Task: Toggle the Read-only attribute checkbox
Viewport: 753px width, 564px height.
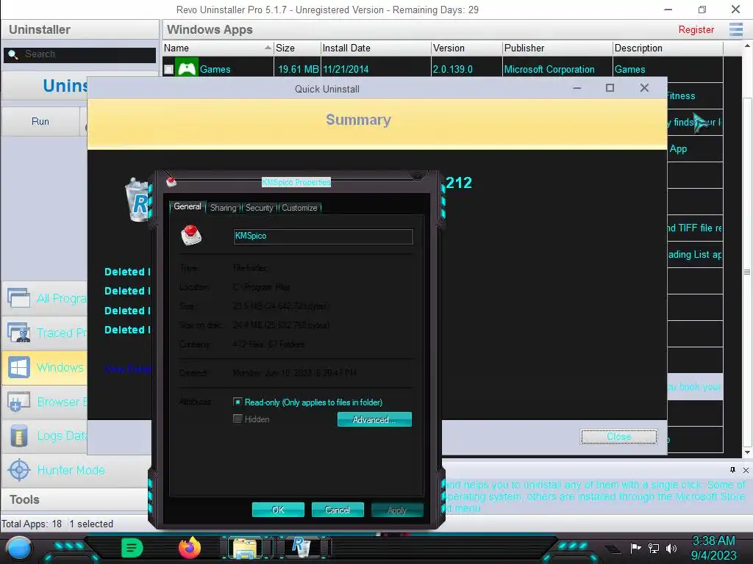Action: click(238, 402)
